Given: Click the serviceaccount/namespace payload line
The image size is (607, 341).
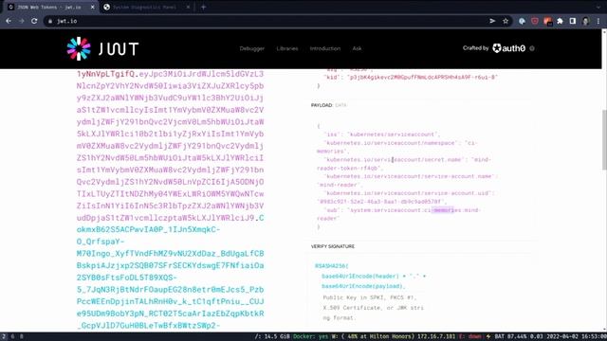Looking at the screenshot, I should click(396, 147).
